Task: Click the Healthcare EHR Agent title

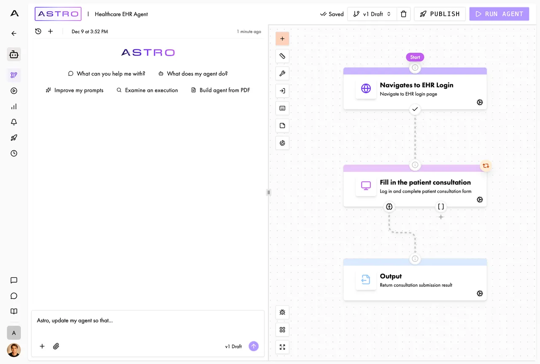Action: pyautogui.click(x=121, y=14)
